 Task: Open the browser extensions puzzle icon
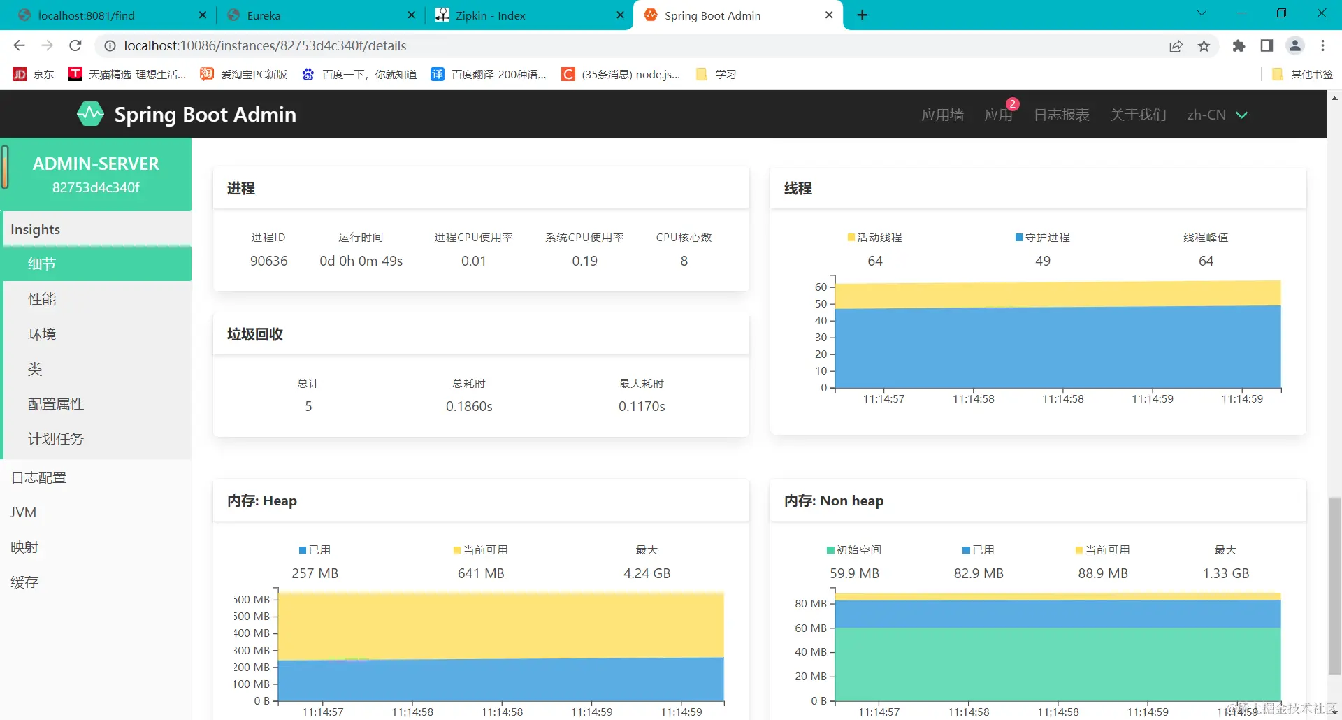[x=1239, y=45]
